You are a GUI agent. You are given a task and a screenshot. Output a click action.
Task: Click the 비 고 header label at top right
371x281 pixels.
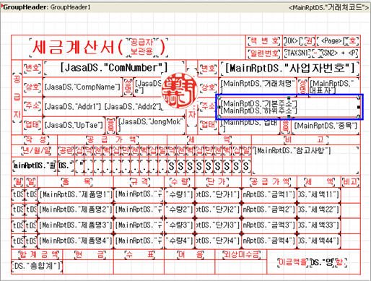(306, 139)
